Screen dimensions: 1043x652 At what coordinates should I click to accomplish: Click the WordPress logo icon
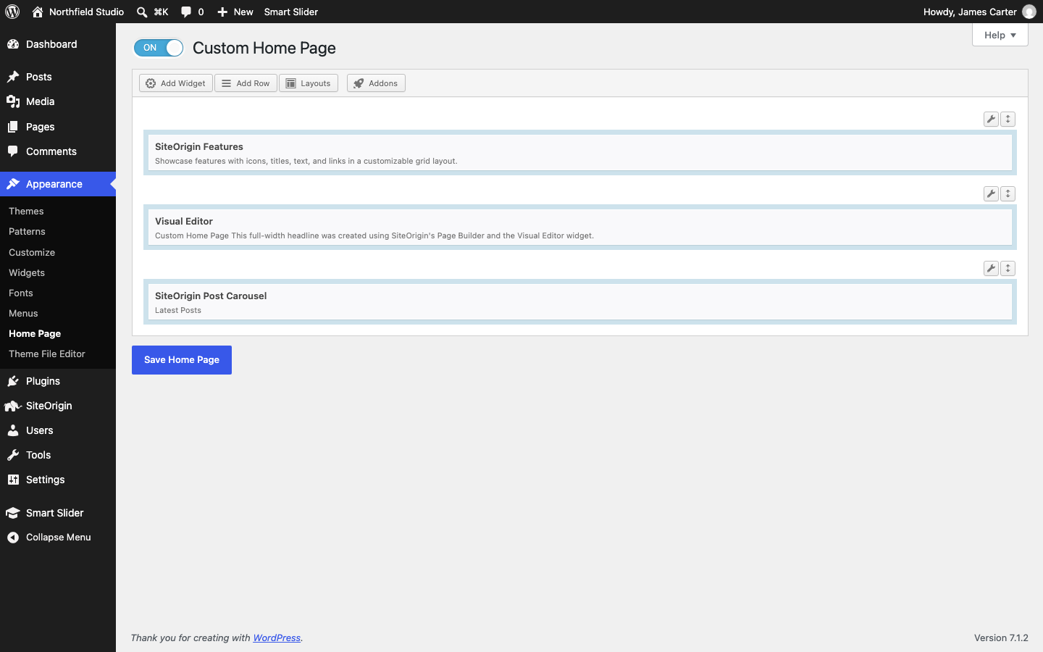pyautogui.click(x=12, y=12)
